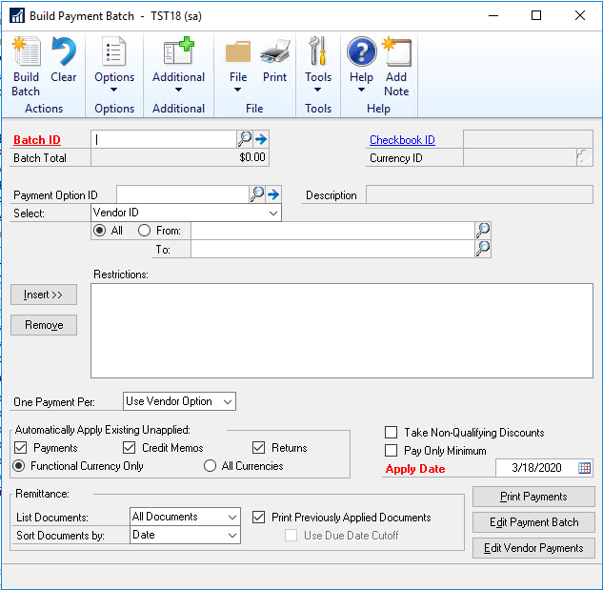Open Batch ID lookup magnifier
This screenshot has height=590, width=603.
(245, 139)
